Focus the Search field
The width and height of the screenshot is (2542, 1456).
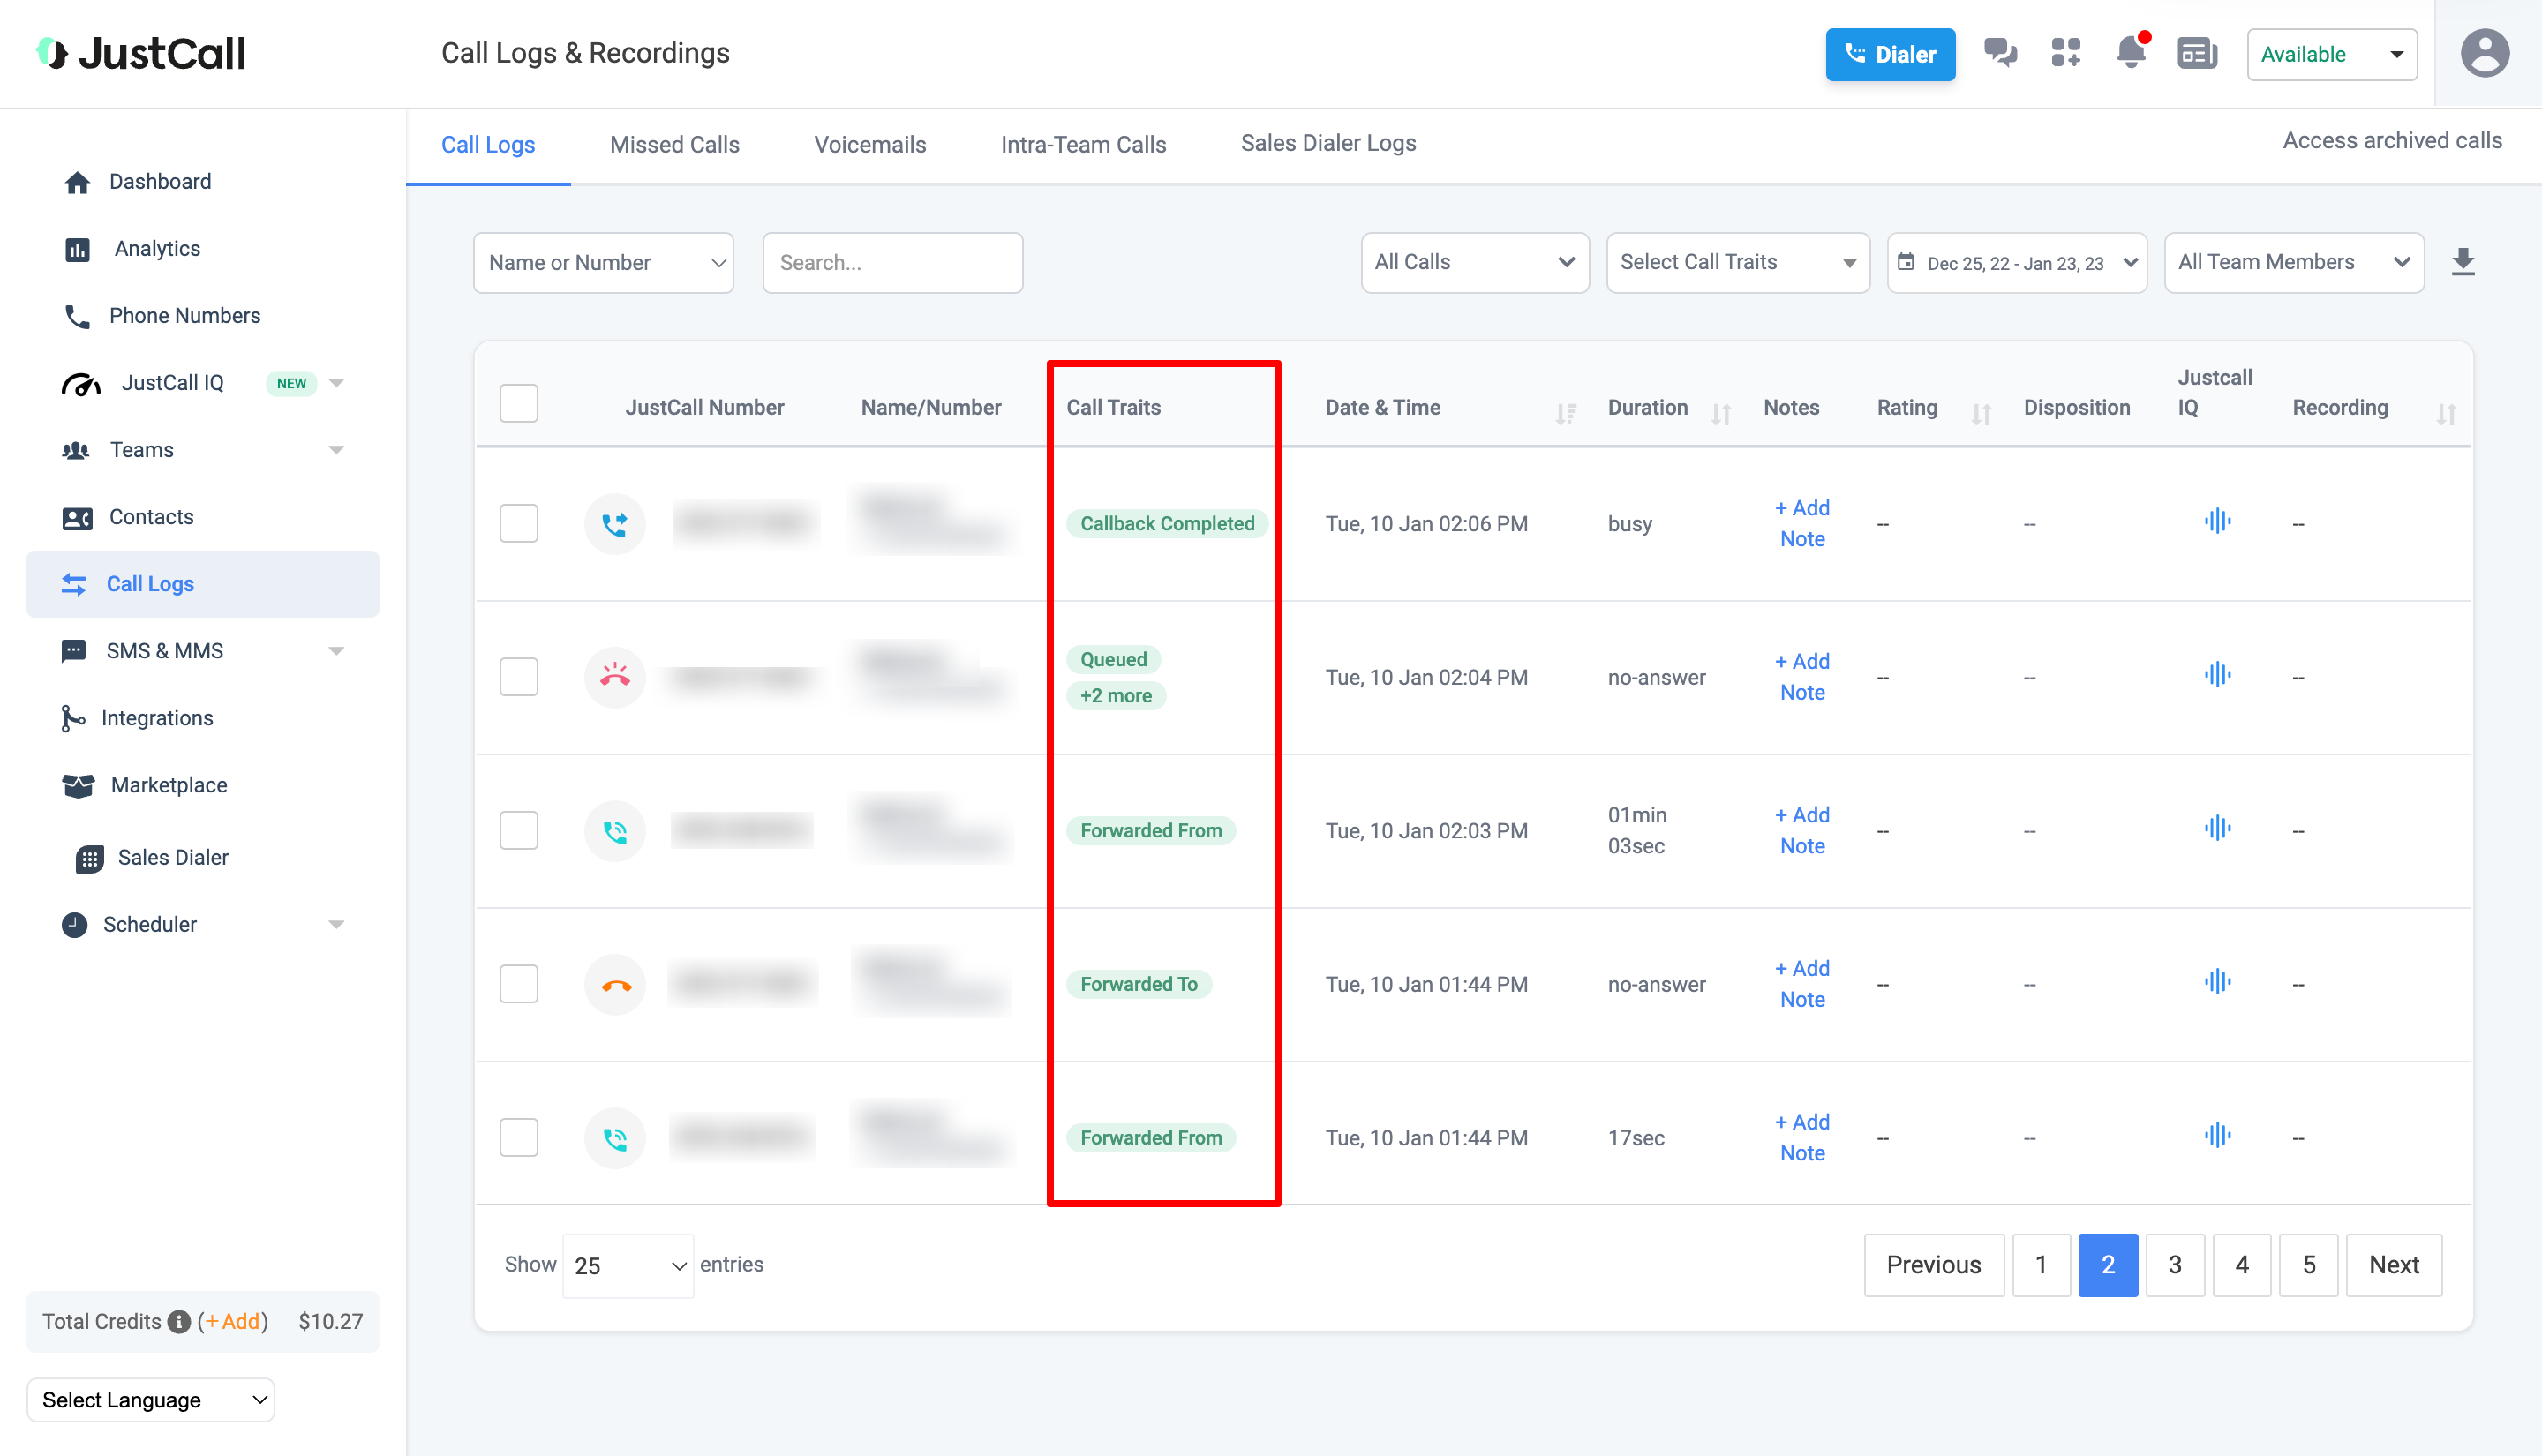892,262
